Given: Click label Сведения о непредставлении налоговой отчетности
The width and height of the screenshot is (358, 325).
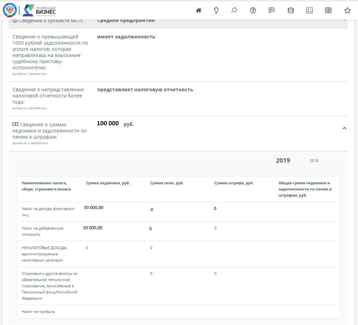Looking at the screenshot, I should (x=48, y=96).
